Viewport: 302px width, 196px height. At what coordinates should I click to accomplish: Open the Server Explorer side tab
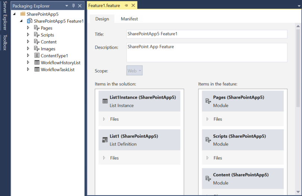point(5,16)
